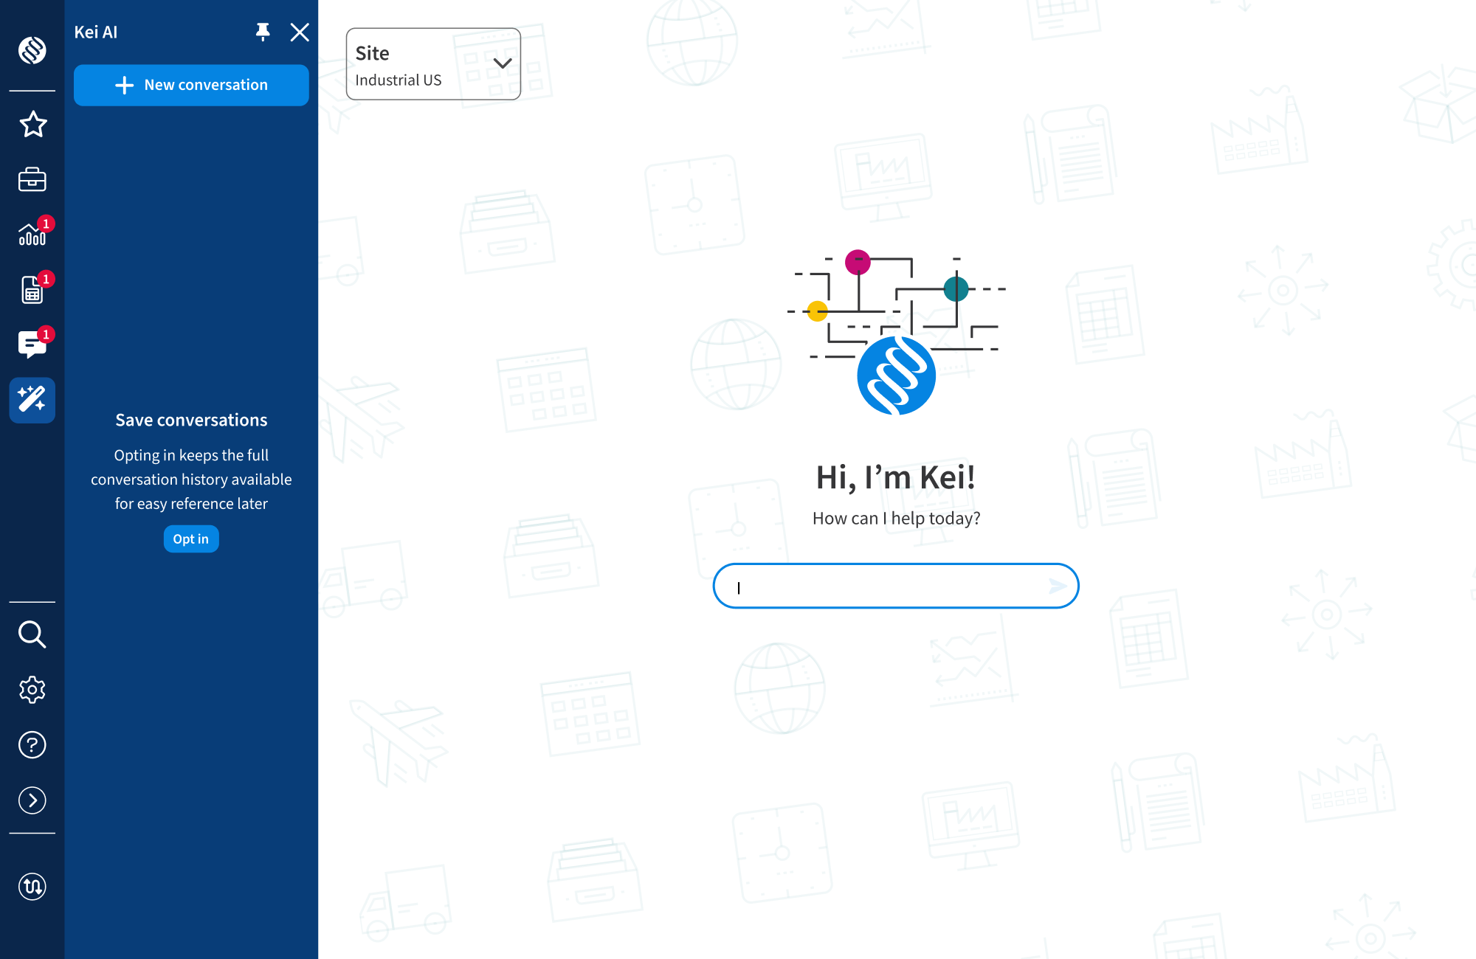Viewport: 1476px width, 959px height.
Task: Click the Kinaxis logo at sidebar top
Action: click(32, 50)
